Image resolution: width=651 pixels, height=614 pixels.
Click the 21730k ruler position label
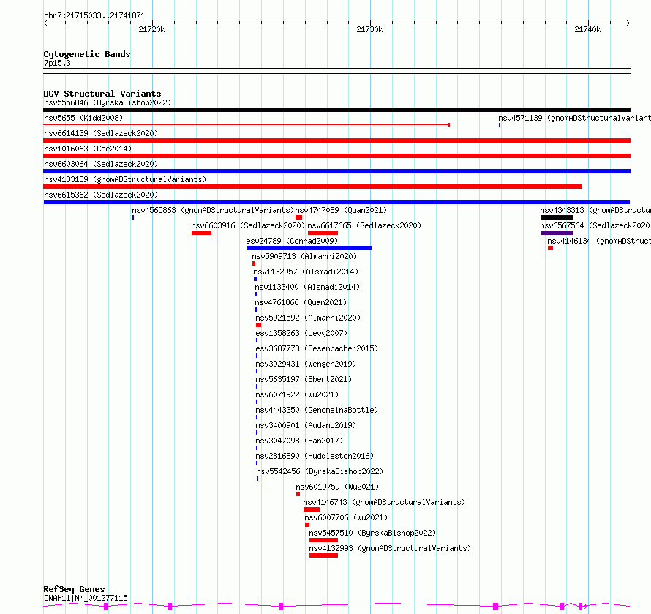(369, 29)
